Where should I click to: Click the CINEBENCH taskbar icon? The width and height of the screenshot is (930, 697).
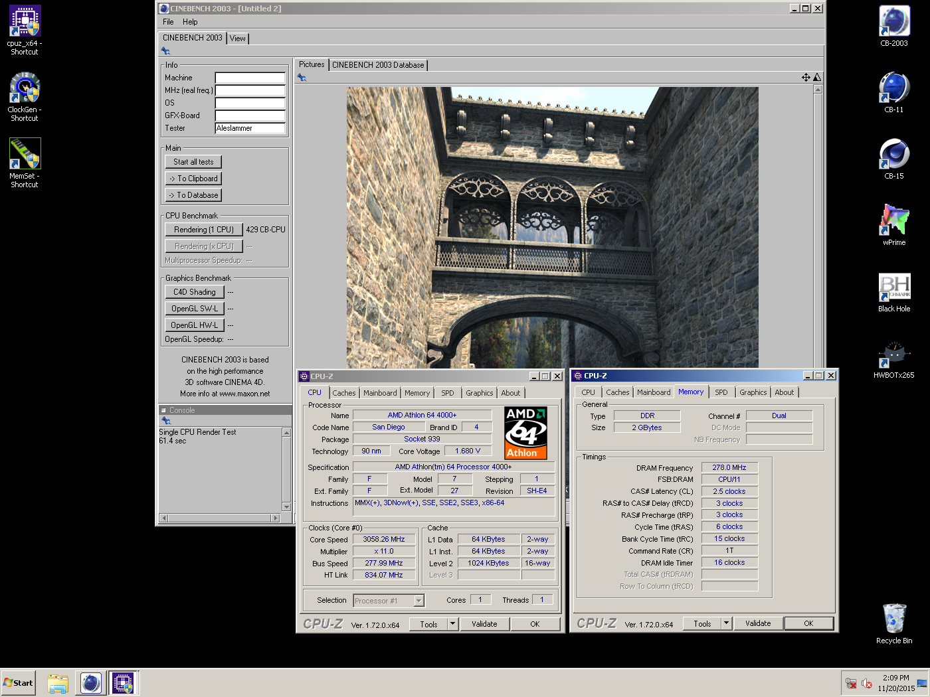click(x=91, y=683)
